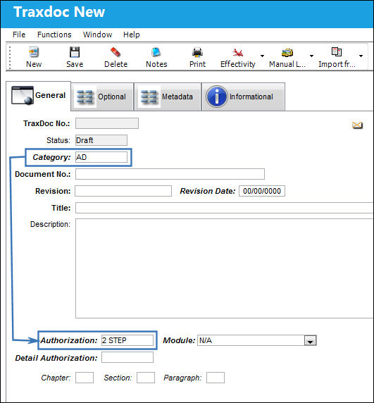
Task: Open the Functions menu
Action: click(x=54, y=35)
